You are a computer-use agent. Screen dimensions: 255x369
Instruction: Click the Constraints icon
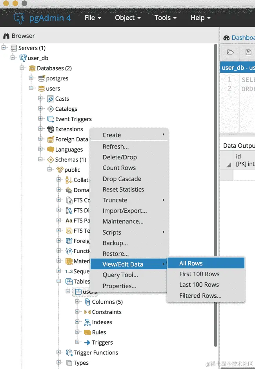(x=87, y=312)
